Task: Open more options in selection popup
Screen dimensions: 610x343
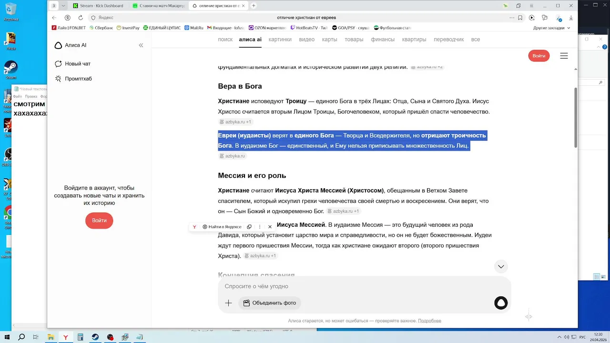Action: tap(260, 227)
